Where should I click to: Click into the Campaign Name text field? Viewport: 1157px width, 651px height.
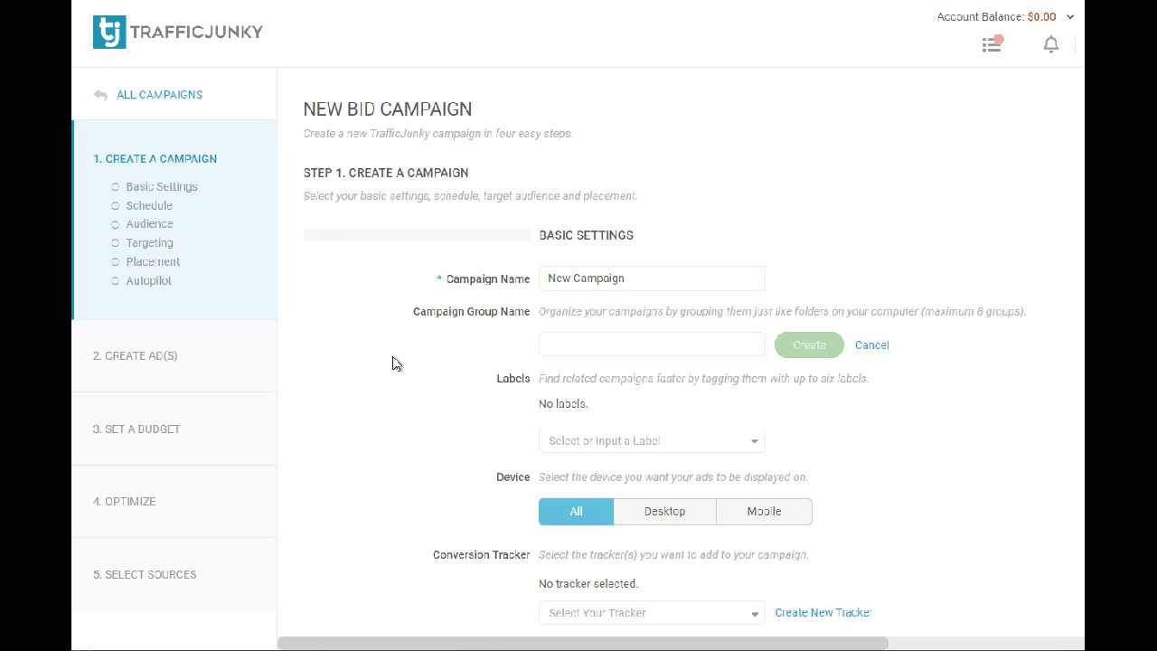click(652, 278)
